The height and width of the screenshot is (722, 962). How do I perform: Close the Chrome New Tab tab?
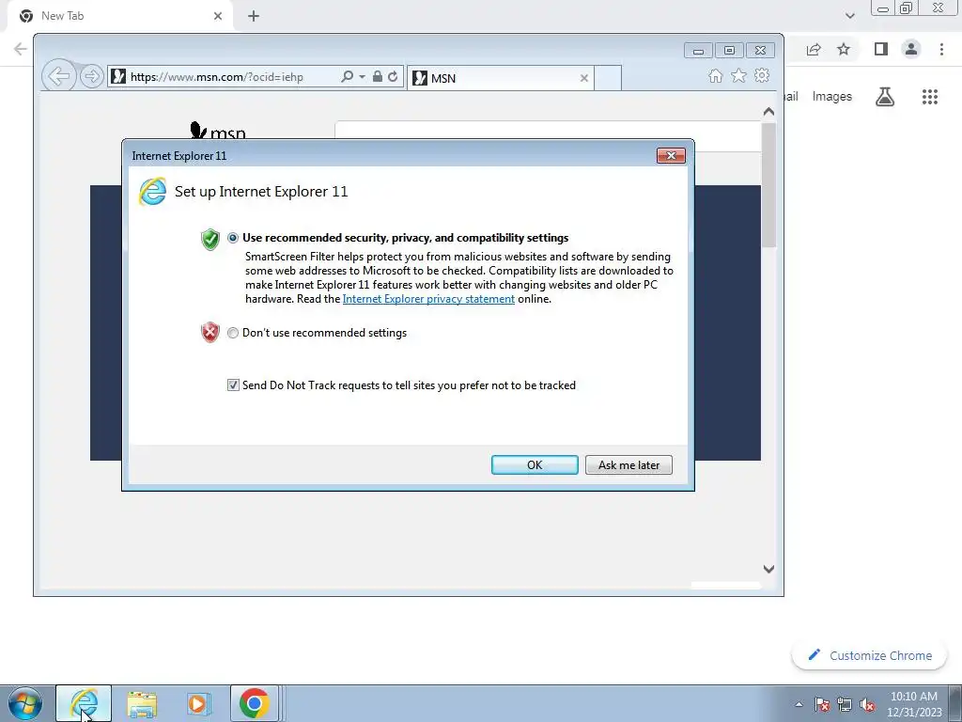coord(218,16)
